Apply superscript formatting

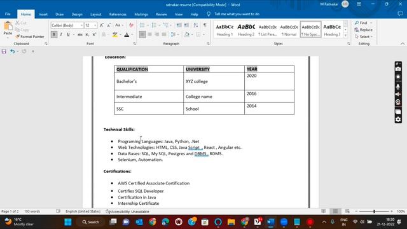tap(94, 34)
